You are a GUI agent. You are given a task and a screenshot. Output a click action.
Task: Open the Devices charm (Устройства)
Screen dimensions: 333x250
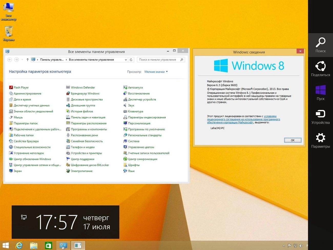(320, 117)
